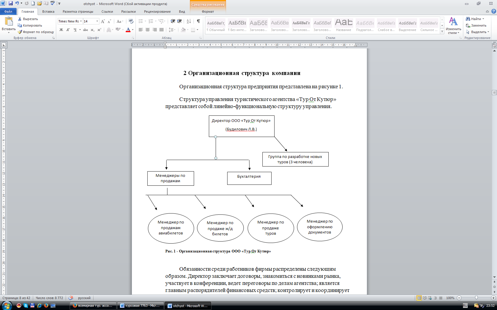This screenshot has height=310, width=497.
Task: Toggle Bold (Ж) formatting
Action: (x=61, y=30)
